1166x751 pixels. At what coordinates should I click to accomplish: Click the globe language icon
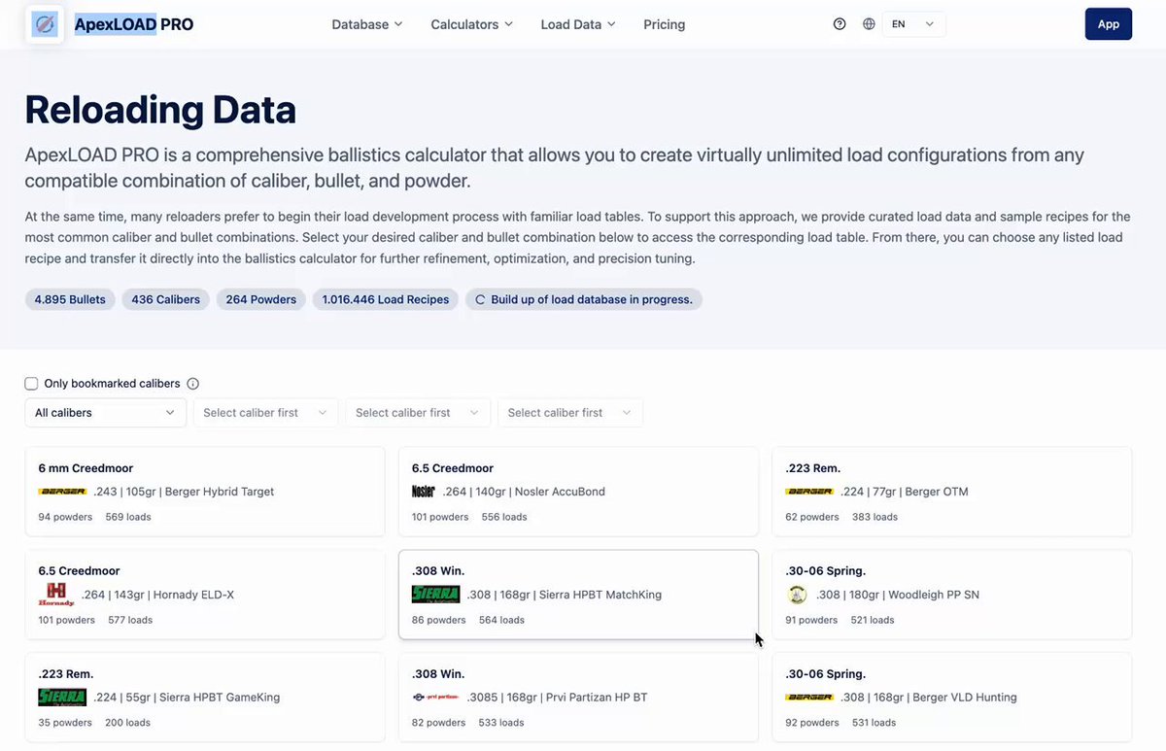click(869, 24)
